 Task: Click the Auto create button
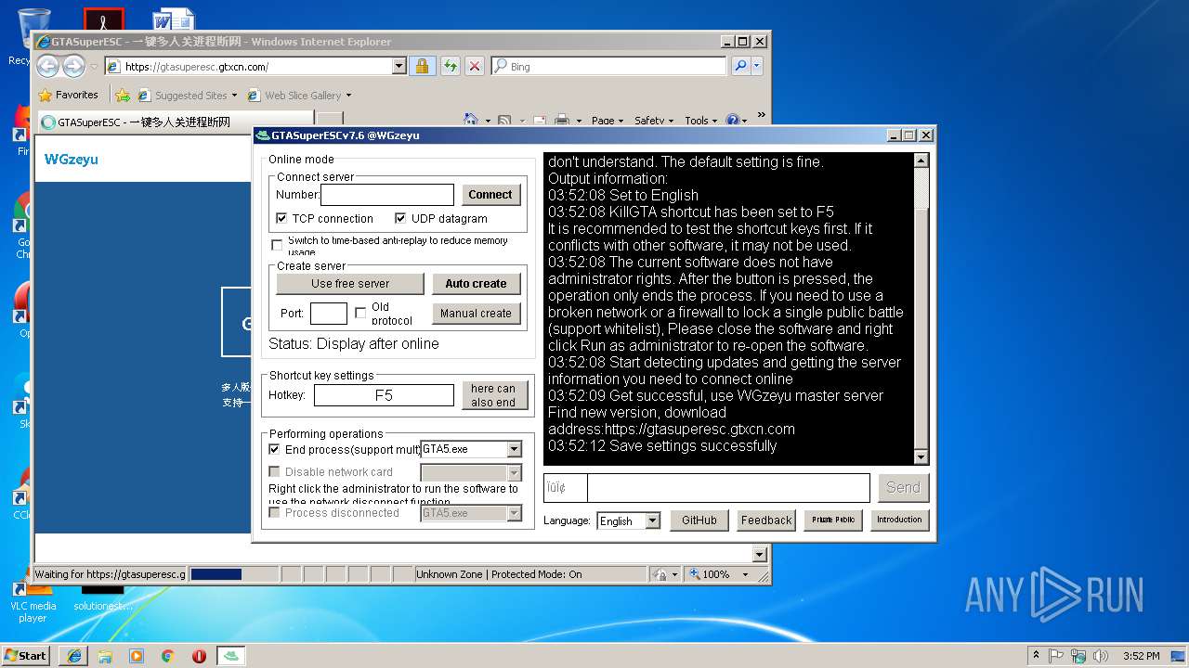(476, 283)
